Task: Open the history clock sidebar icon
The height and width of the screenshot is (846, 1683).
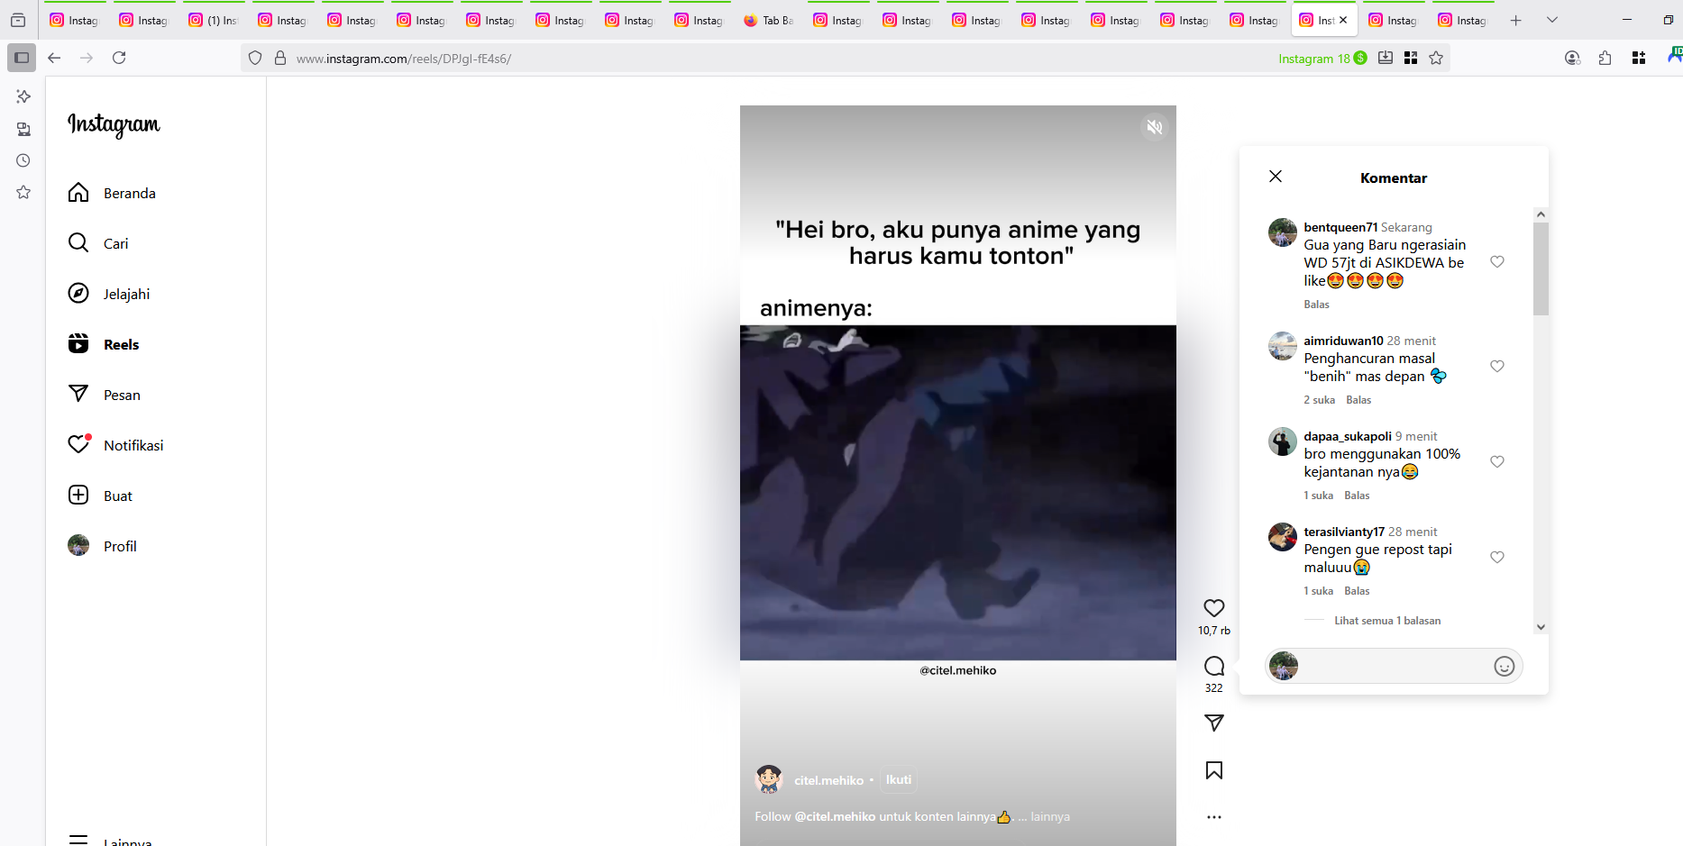Action: tap(23, 160)
